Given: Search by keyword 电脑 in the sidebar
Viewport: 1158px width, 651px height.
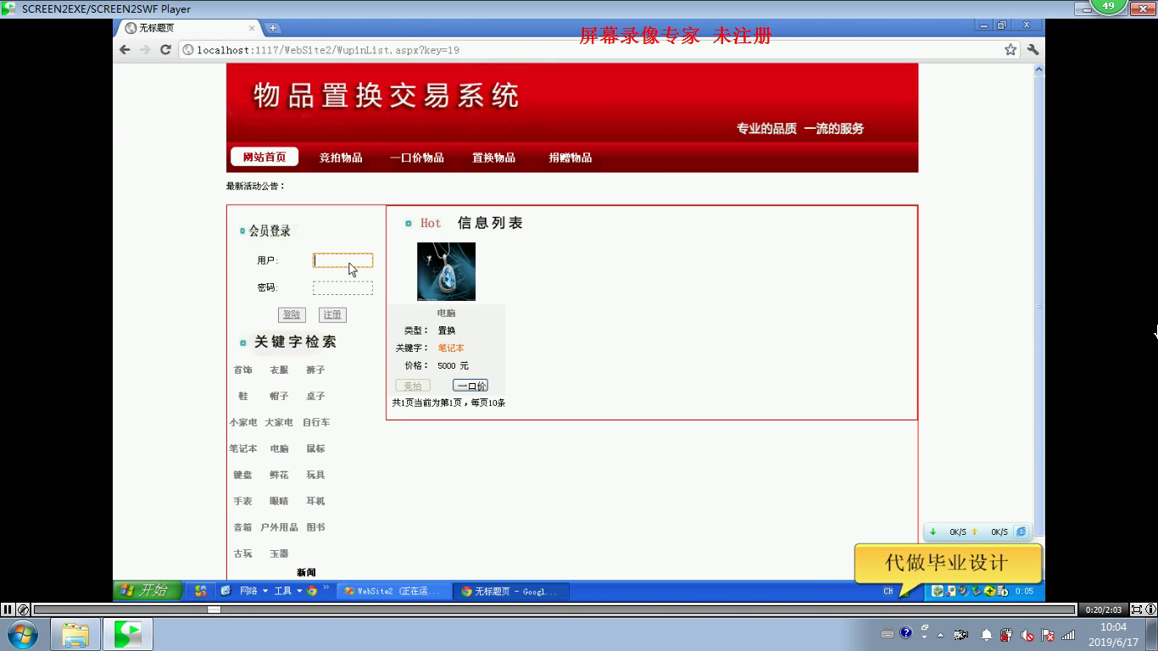Looking at the screenshot, I should (279, 448).
